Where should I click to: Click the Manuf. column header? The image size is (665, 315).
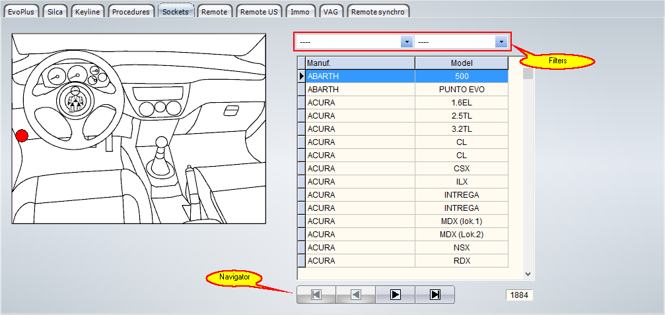pos(360,63)
